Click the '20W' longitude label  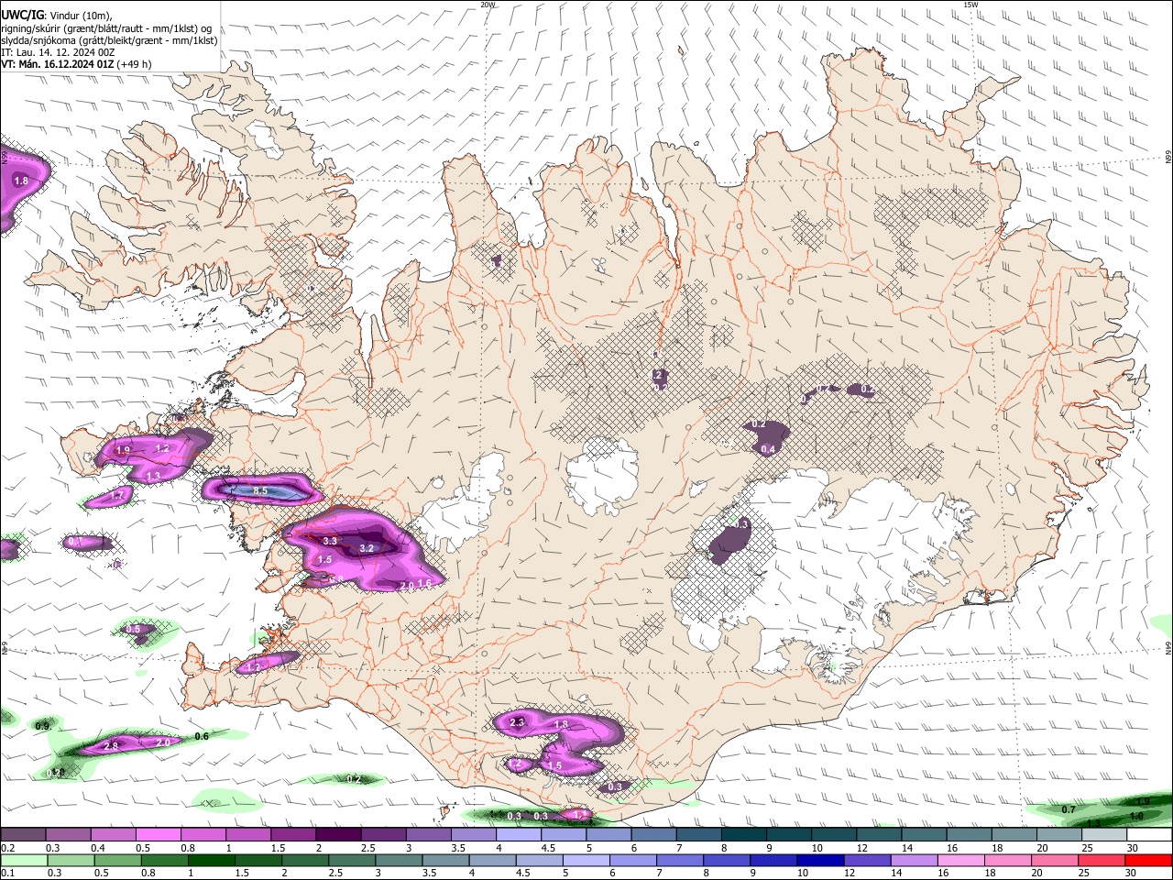coord(488,5)
